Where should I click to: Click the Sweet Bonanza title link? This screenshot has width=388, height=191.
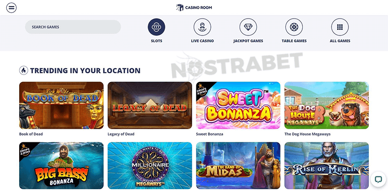[x=209, y=134]
